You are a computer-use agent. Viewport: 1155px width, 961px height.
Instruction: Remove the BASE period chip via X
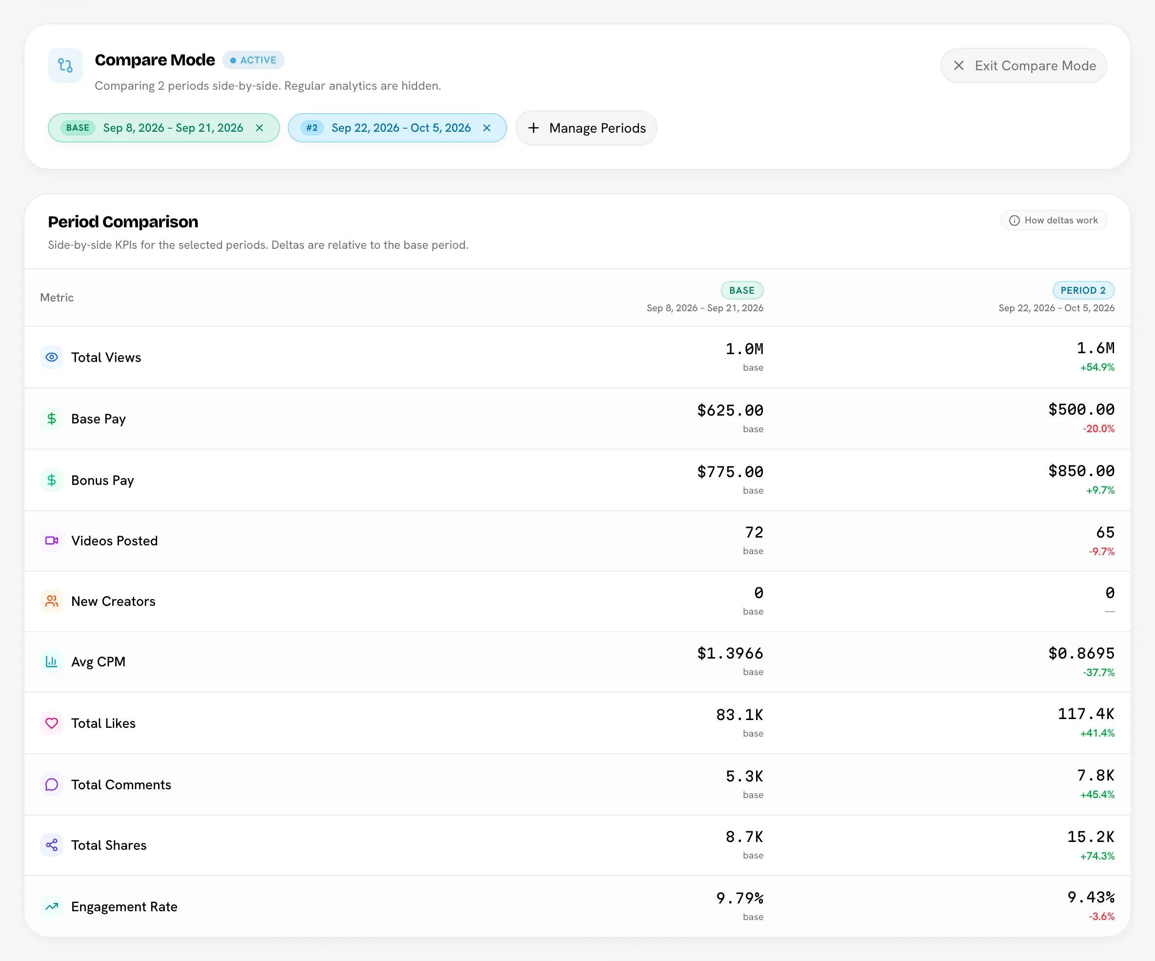(x=259, y=128)
